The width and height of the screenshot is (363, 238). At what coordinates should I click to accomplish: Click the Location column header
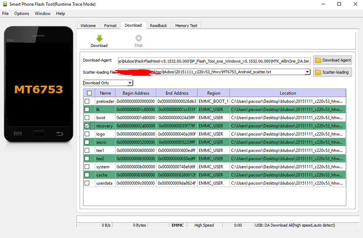click(288, 93)
